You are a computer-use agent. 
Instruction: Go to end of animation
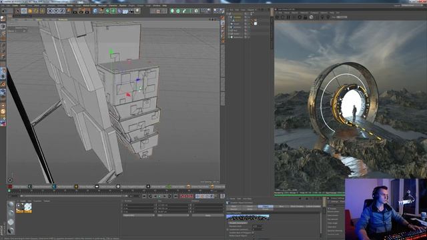click(175, 196)
